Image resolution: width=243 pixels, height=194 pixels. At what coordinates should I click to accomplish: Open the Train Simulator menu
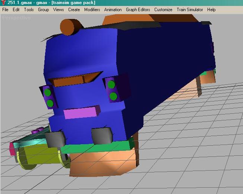[190, 10]
